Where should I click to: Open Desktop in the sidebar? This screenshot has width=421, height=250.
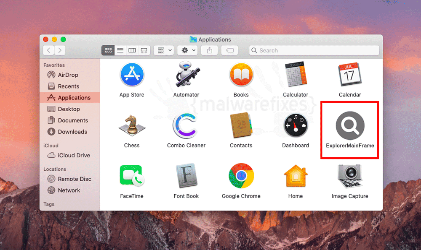click(70, 109)
